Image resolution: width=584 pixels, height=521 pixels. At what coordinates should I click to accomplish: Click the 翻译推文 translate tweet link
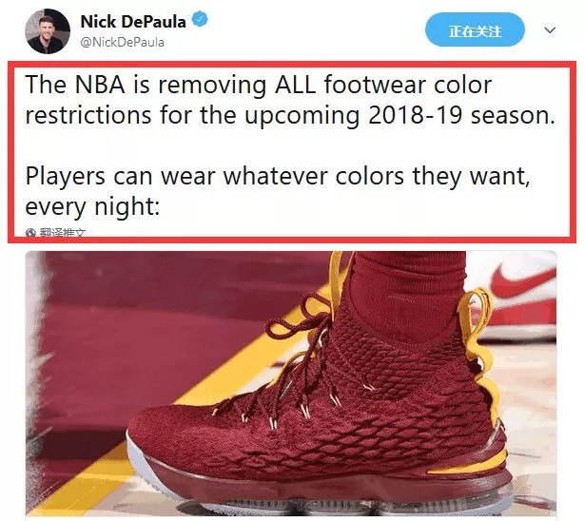coord(63,233)
